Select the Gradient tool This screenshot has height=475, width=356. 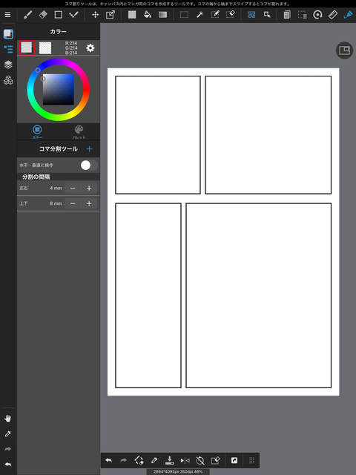(163, 15)
